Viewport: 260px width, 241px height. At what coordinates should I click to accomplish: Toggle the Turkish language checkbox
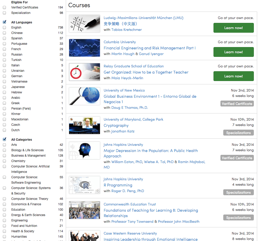coord(4,60)
